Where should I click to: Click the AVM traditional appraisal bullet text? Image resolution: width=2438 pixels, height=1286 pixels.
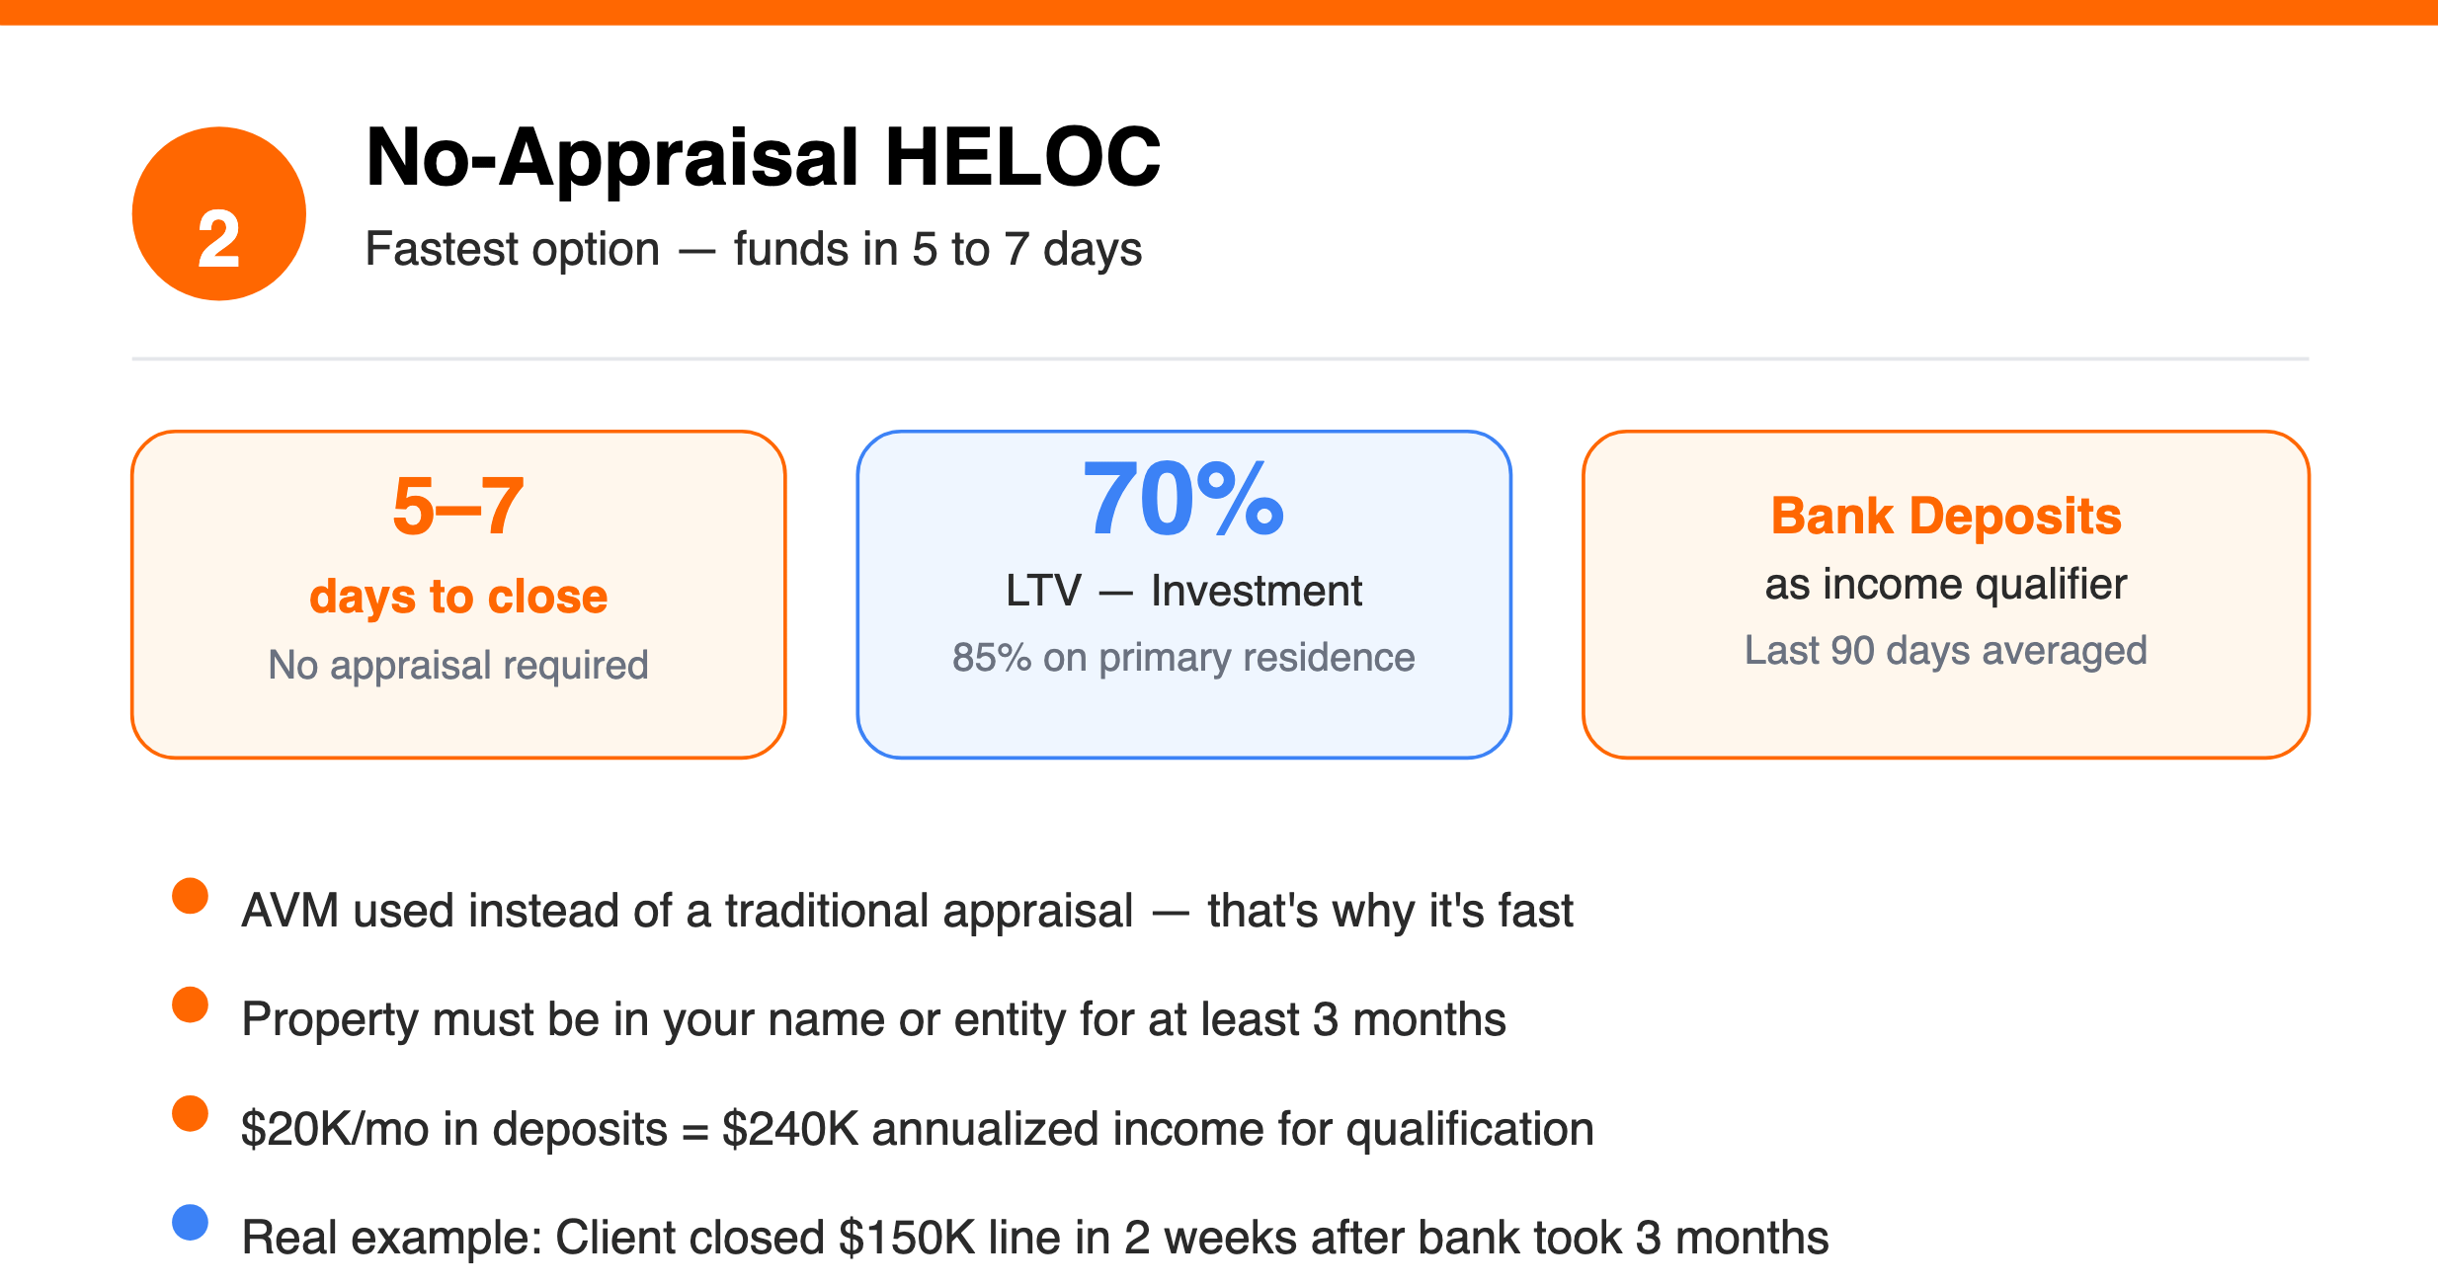tap(907, 911)
